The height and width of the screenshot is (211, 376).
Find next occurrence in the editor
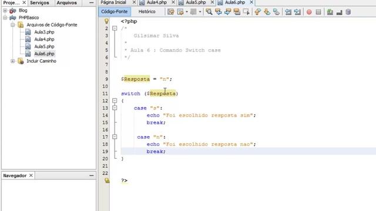(x=227, y=12)
